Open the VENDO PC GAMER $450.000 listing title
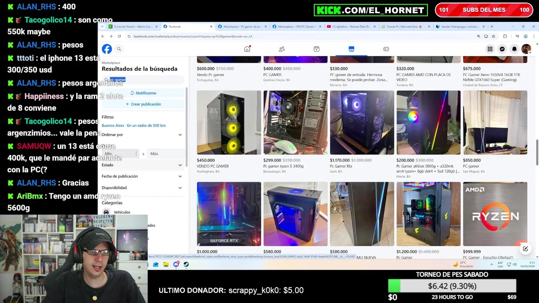Viewport: 539px width, 303px height. tap(213, 166)
